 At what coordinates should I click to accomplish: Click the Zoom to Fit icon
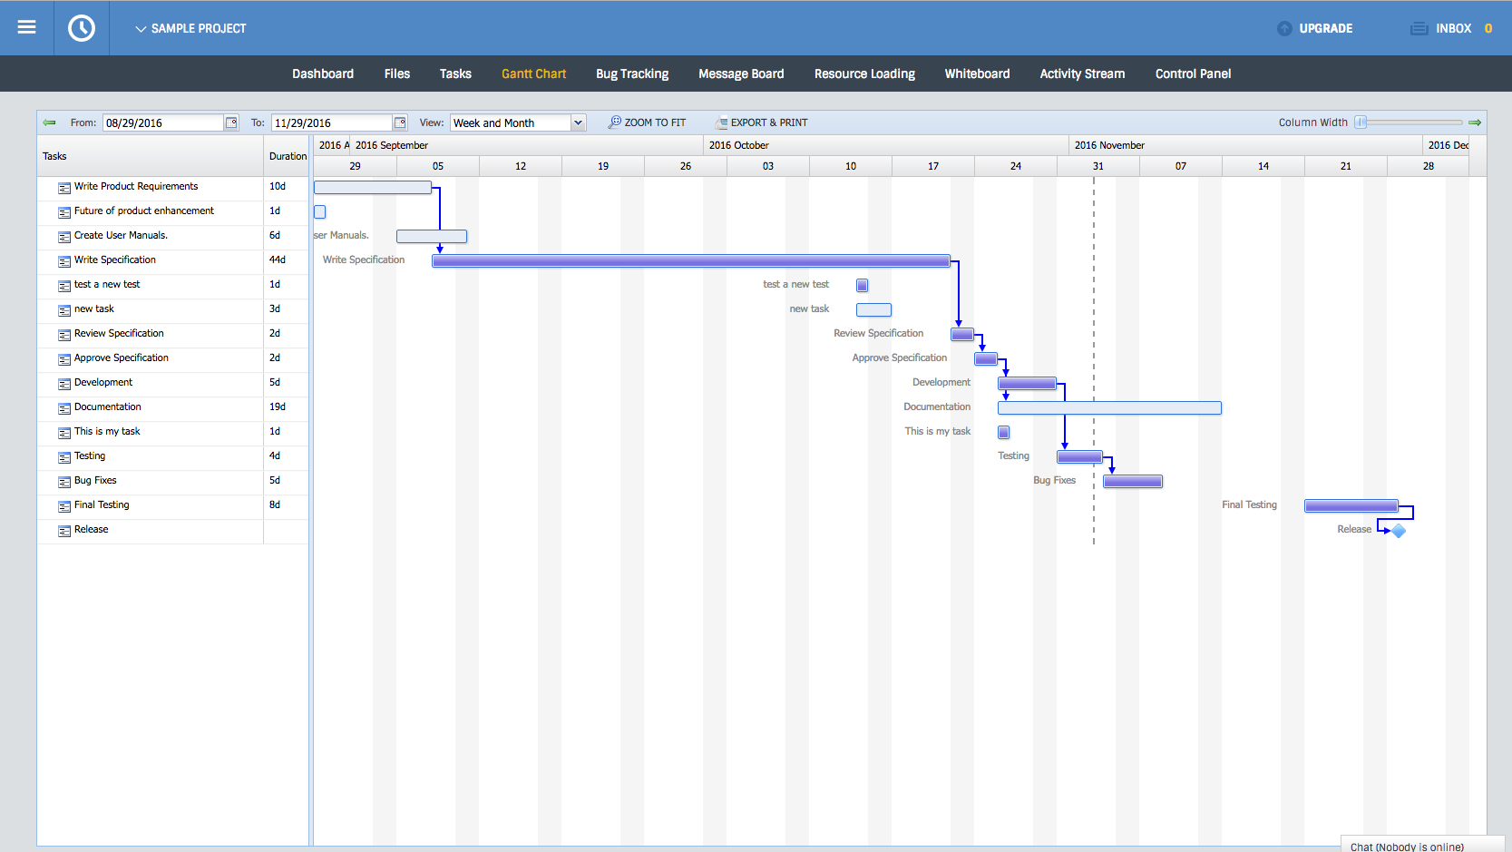pyautogui.click(x=614, y=122)
